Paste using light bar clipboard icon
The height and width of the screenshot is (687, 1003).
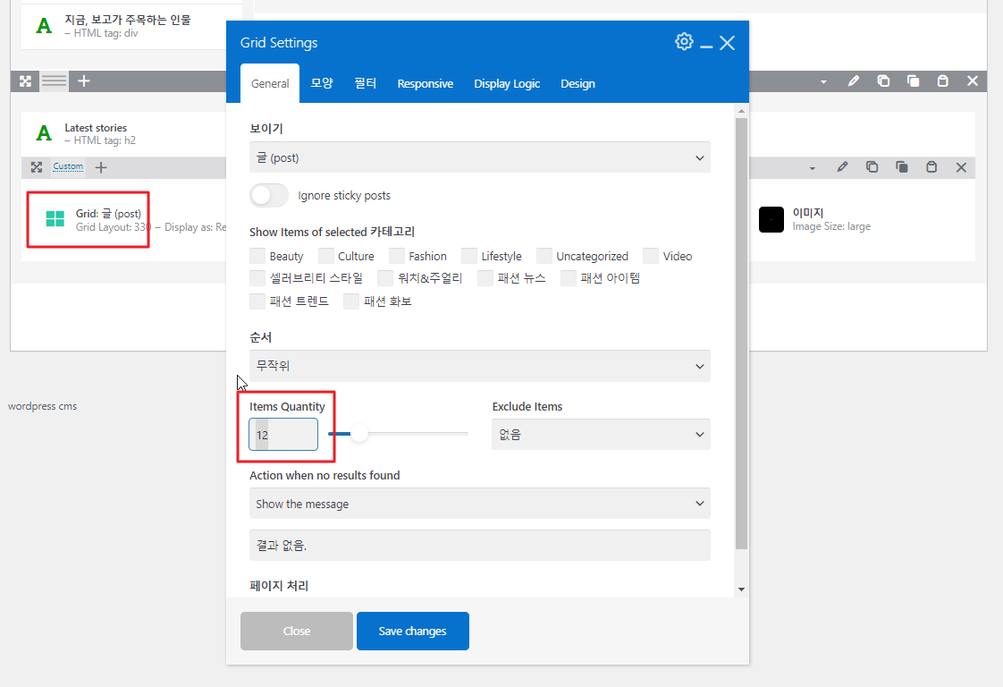[931, 167]
